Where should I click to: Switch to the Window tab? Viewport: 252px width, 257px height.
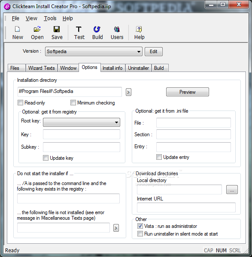point(68,68)
